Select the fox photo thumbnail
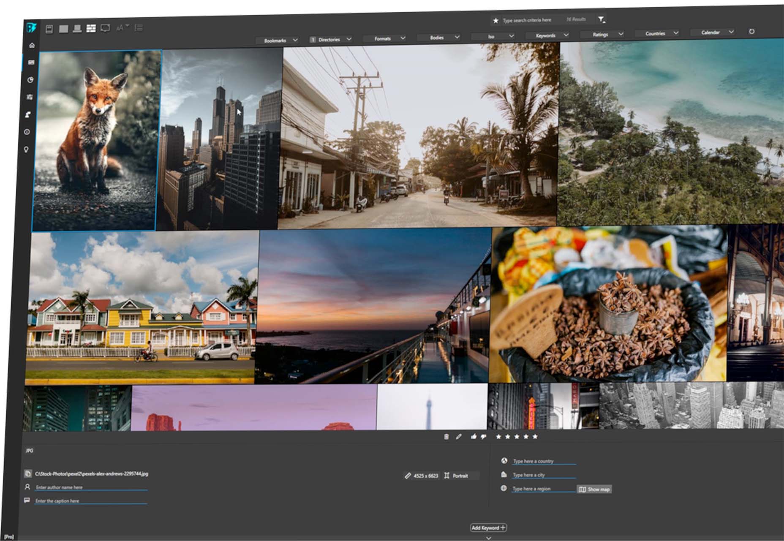This screenshot has width=784, height=541. tap(97, 141)
